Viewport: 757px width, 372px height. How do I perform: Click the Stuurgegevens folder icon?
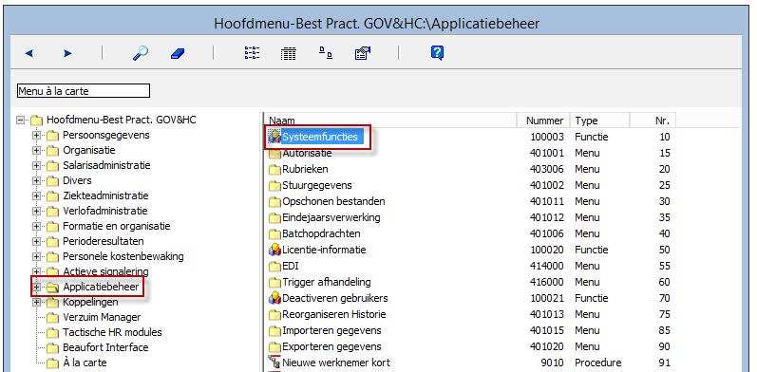(x=274, y=186)
